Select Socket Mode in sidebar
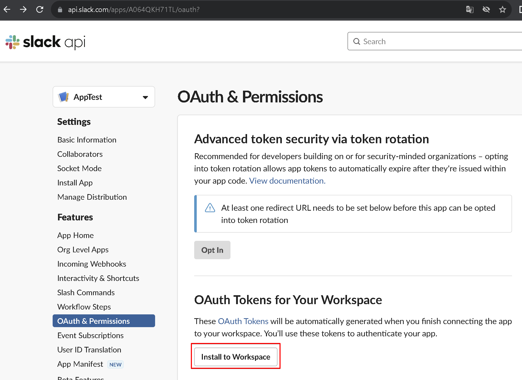 point(79,168)
